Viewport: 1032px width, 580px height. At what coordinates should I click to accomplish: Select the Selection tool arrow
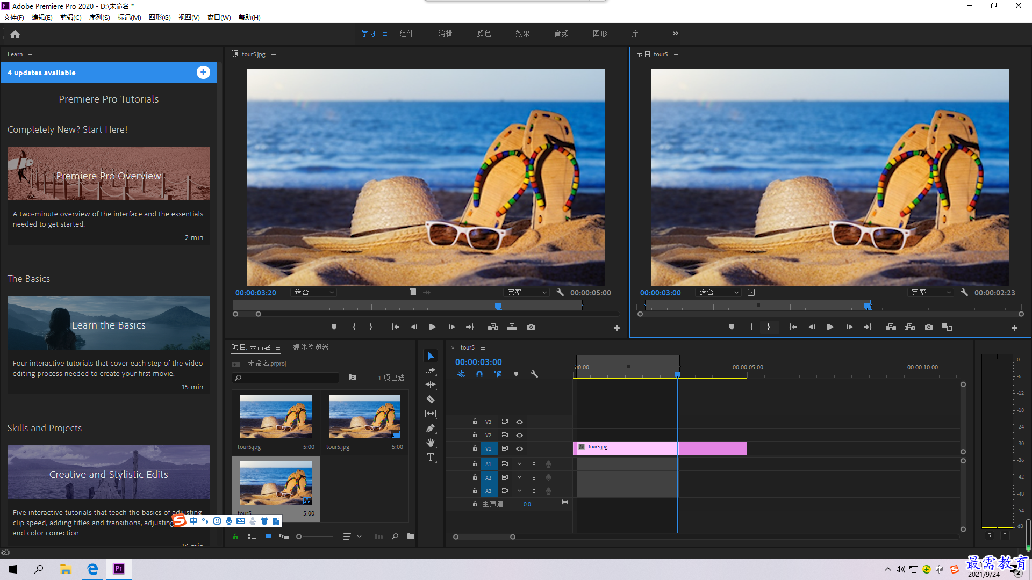431,356
